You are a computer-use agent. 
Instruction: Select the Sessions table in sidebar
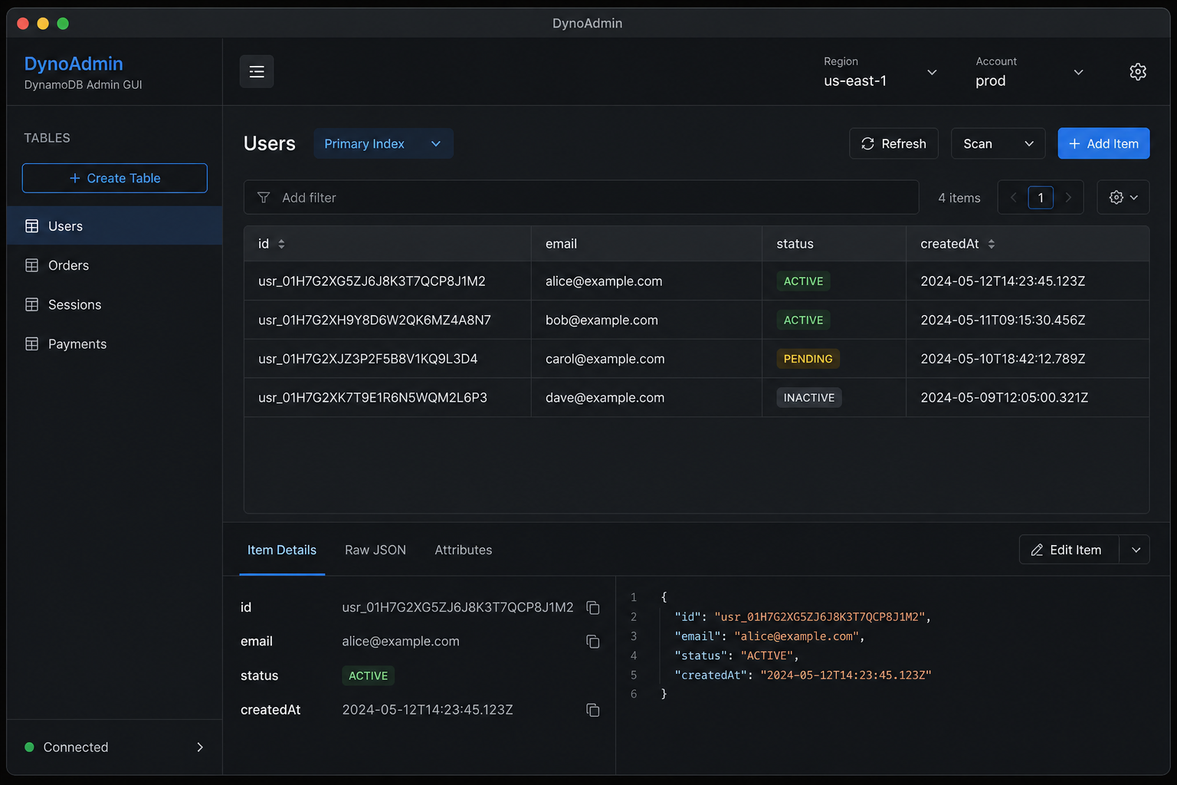click(115, 304)
